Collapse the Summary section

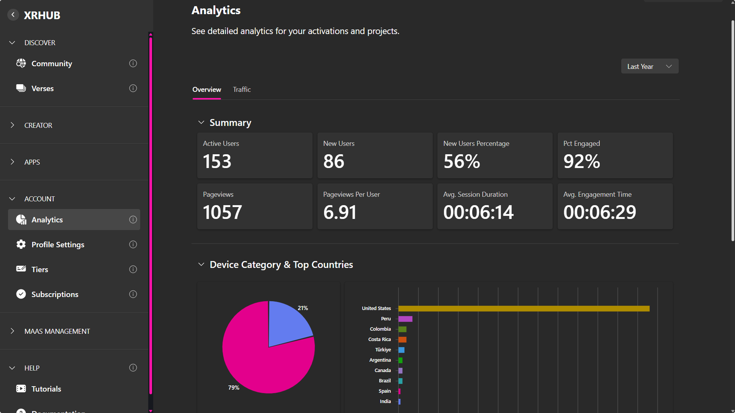[201, 122]
